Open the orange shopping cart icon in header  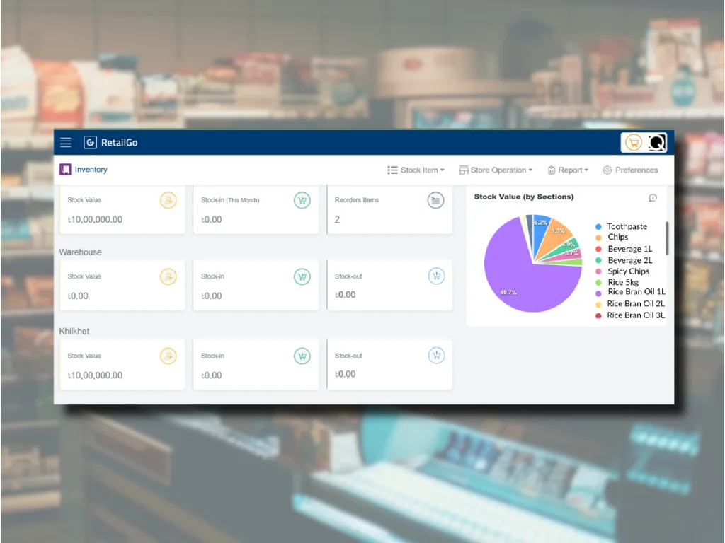tap(634, 143)
